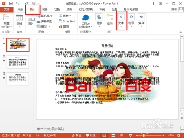Switch to Reading view
Screen dimensions: 184x138
(x=122, y=135)
